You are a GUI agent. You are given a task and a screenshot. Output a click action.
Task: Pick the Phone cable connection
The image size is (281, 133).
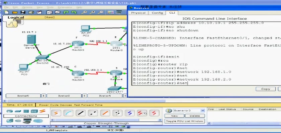117,113
